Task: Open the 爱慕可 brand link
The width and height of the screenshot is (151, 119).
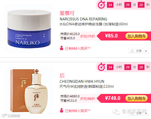Action: (x=67, y=13)
